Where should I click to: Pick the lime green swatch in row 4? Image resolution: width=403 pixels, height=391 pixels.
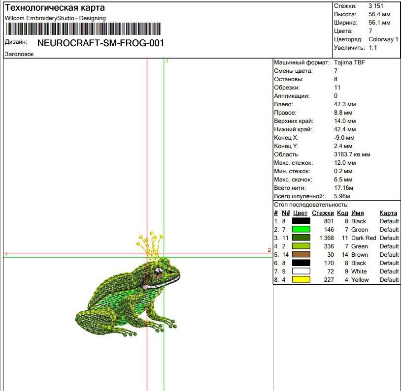pos(301,246)
